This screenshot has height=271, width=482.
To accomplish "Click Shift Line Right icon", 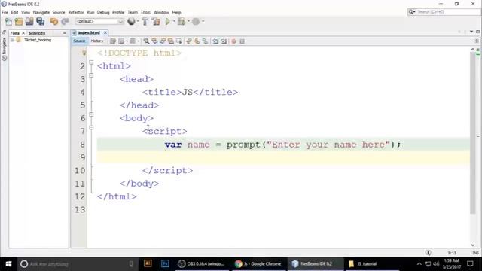I will tap(224, 41).
